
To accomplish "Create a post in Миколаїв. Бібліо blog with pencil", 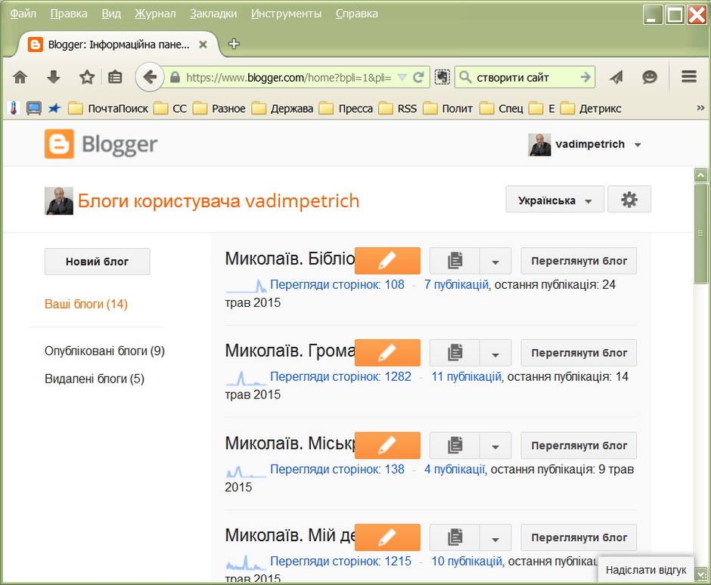I will tap(387, 261).
